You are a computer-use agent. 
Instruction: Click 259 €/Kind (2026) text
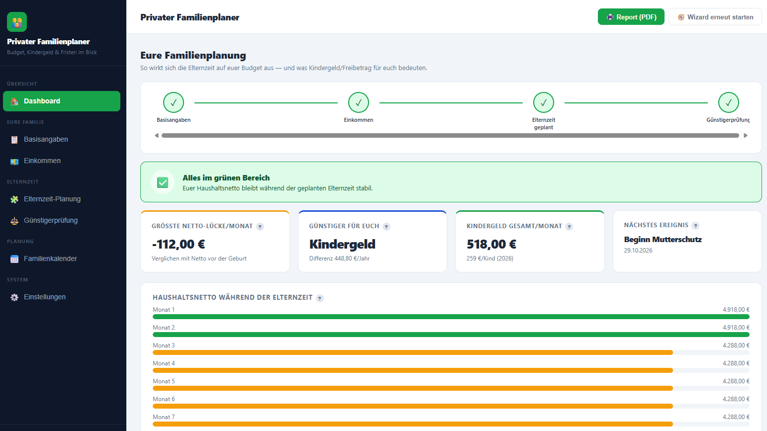click(490, 259)
